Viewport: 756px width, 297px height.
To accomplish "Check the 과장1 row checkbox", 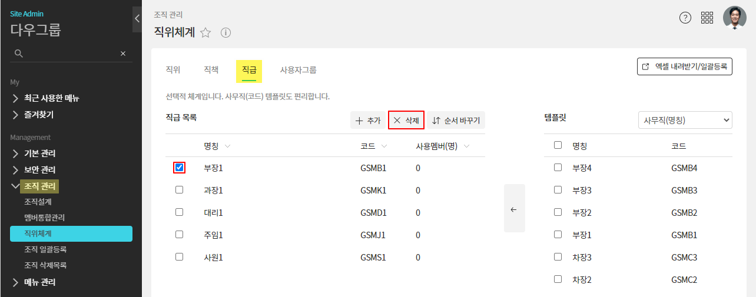I will click(x=180, y=190).
